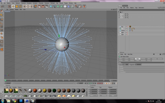Viewport: 165px width, 103px height.
Task: Open Chrome from the Windows taskbar
Action: pos(15,101)
